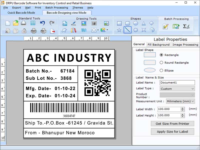Select the Pencil drawing tool
Viewport: 200px width, 150px height.
point(74,23)
